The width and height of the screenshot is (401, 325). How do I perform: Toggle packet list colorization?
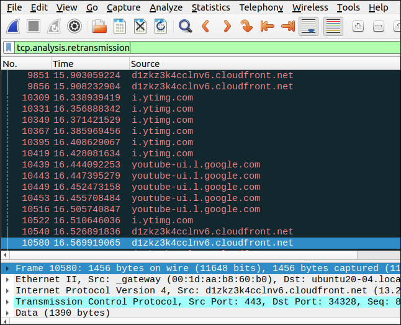[333, 27]
